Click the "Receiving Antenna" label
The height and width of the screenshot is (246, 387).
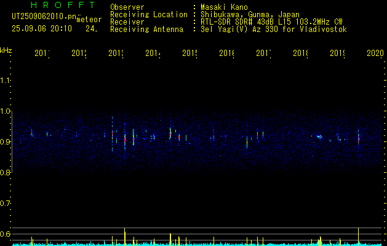tap(146, 30)
